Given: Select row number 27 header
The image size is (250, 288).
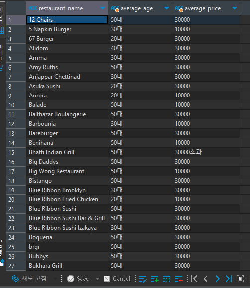Looking at the screenshot, I should click(x=16, y=266).
